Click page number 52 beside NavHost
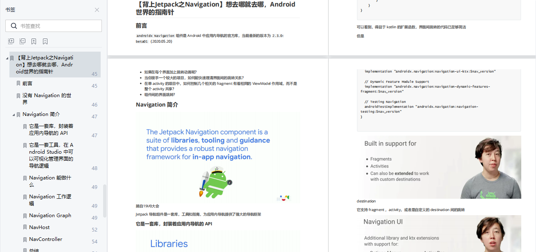 pyautogui.click(x=95, y=230)
